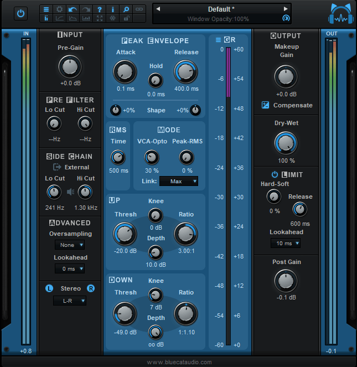
Task: Click the magnifier zoom icon
Action: 126,9
